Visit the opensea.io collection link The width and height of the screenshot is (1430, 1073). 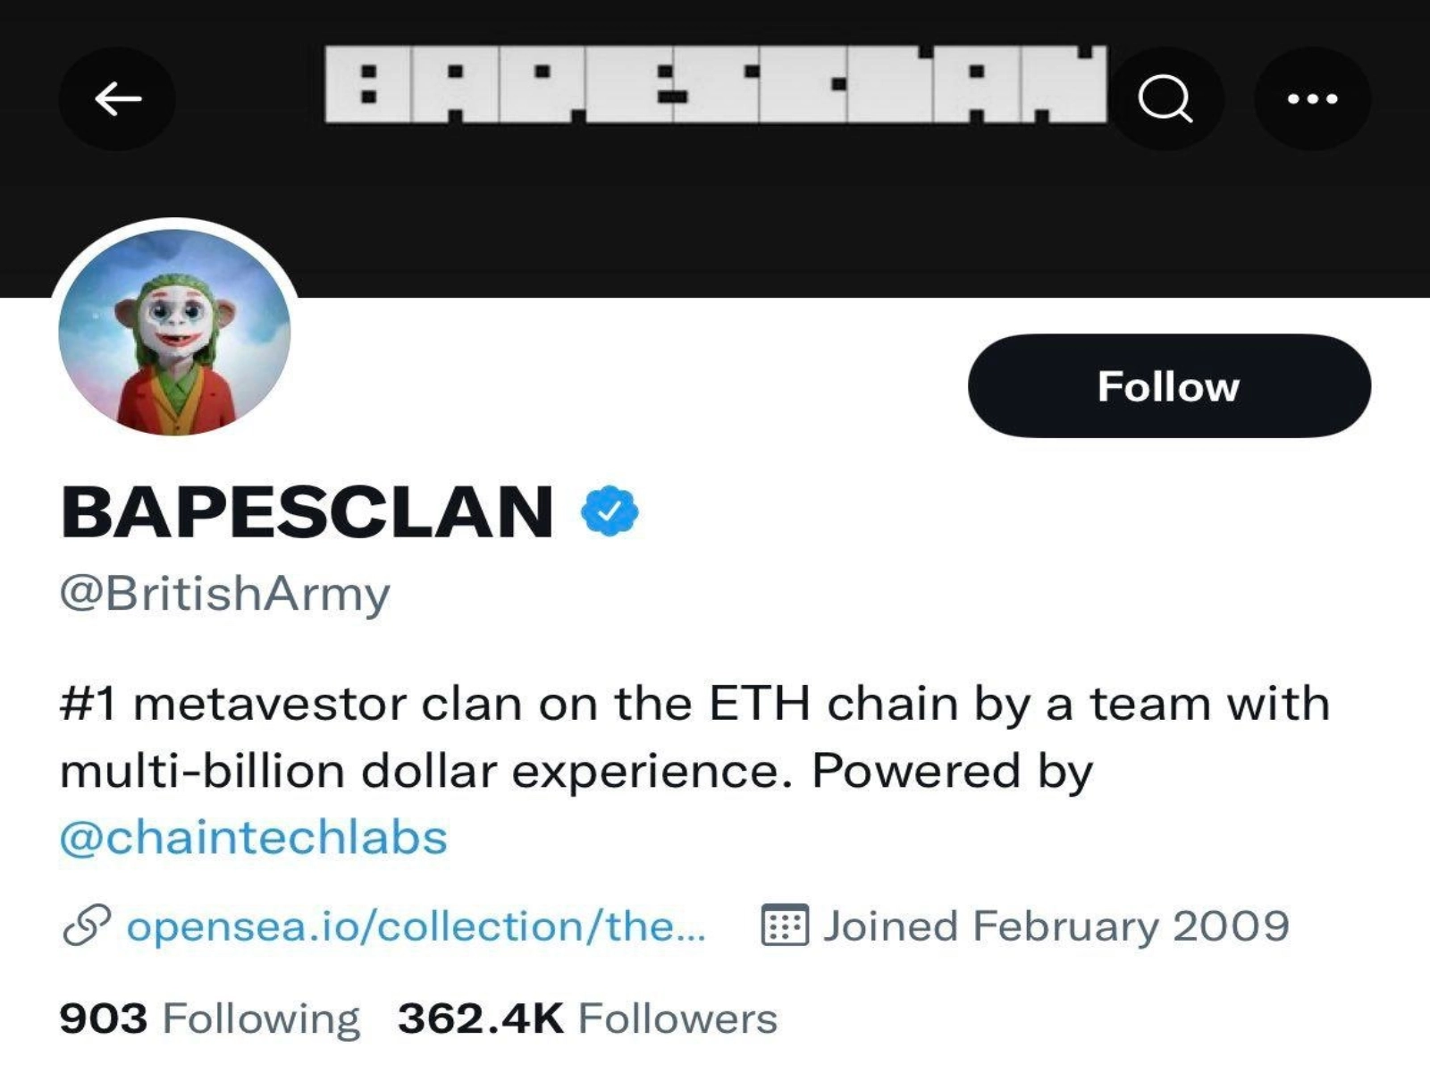(x=416, y=925)
